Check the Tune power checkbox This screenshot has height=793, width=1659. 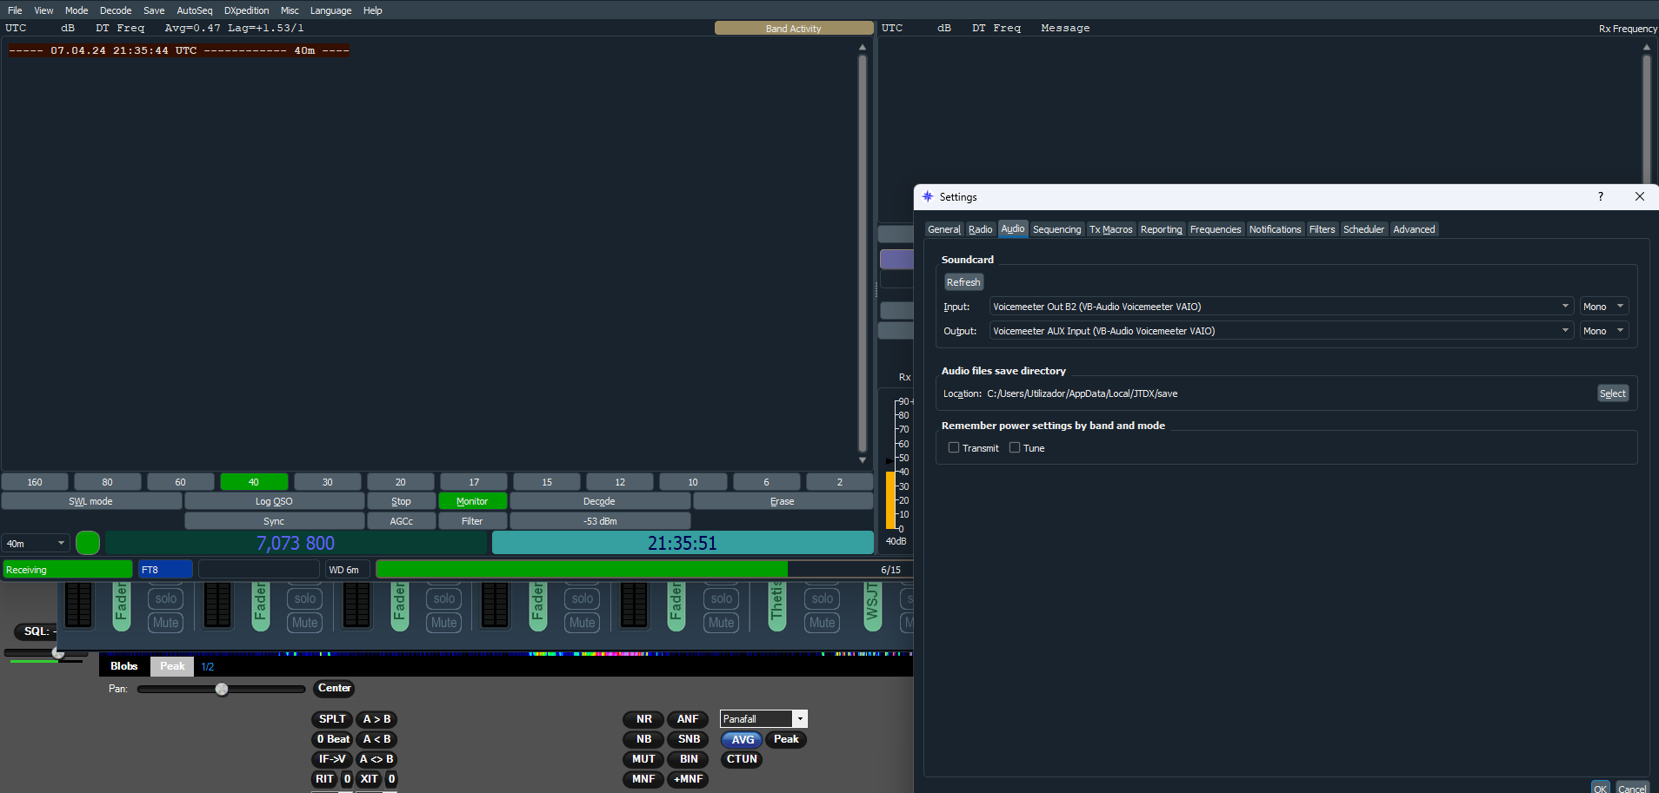point(1015,448)
